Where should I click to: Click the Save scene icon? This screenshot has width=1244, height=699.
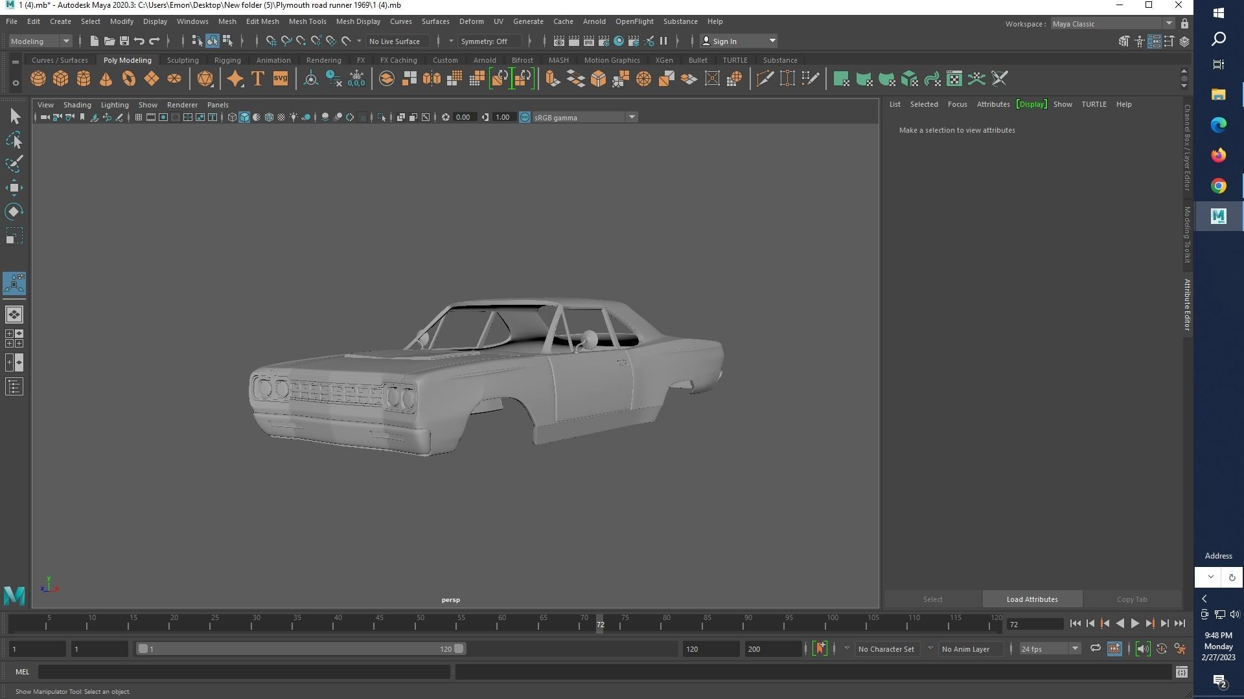tap(124, 41)
